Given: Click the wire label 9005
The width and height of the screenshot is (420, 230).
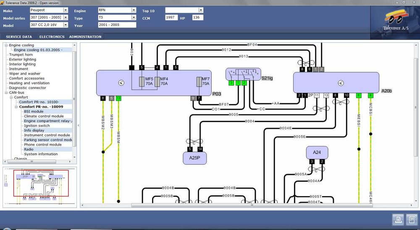Looking at the screenshot, I should (233, 115).
